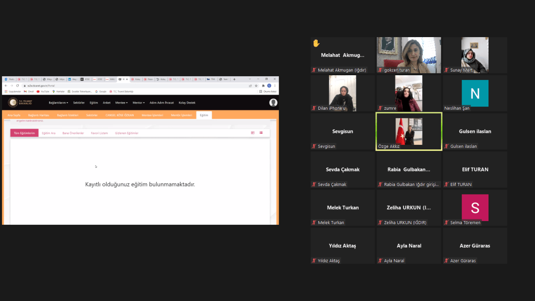Expand the Mentee dropdown menu

(121, 102)
